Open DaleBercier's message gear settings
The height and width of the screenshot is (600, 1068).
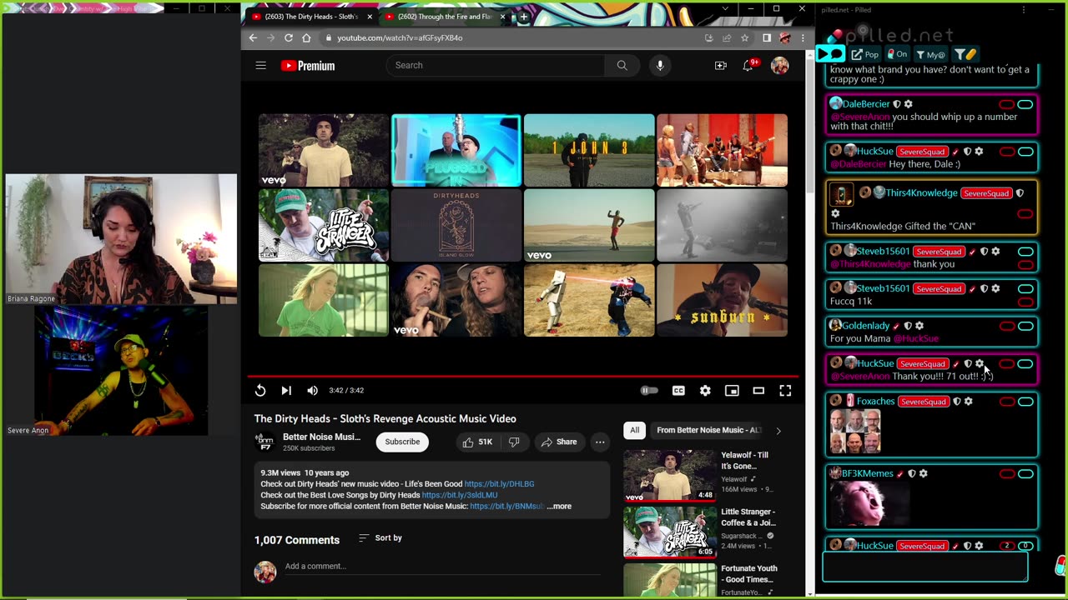(x=908, y=104)
